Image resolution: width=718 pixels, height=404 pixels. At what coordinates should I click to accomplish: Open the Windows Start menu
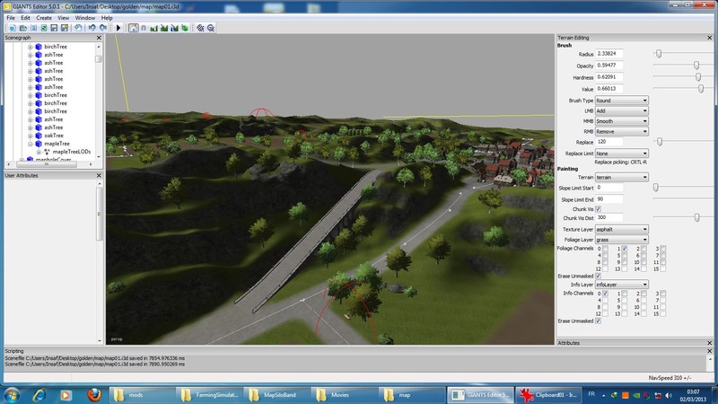coord(12,395)
